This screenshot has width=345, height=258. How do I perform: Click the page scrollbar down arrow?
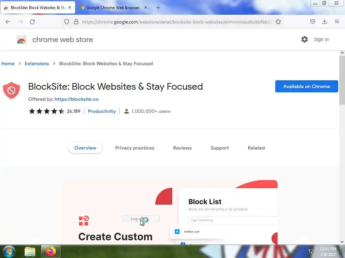(342, 242)
